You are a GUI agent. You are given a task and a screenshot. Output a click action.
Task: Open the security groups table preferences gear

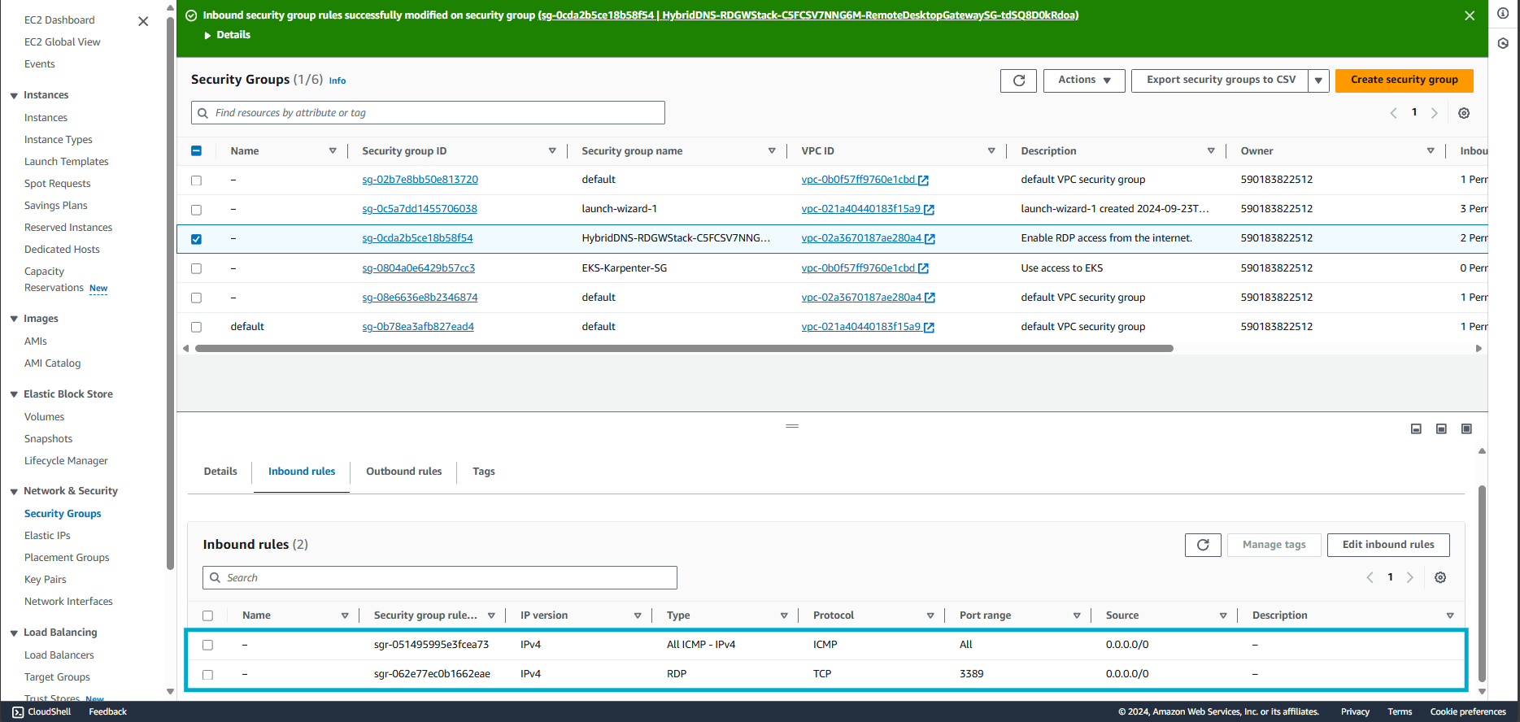(x=1464, y=113)
